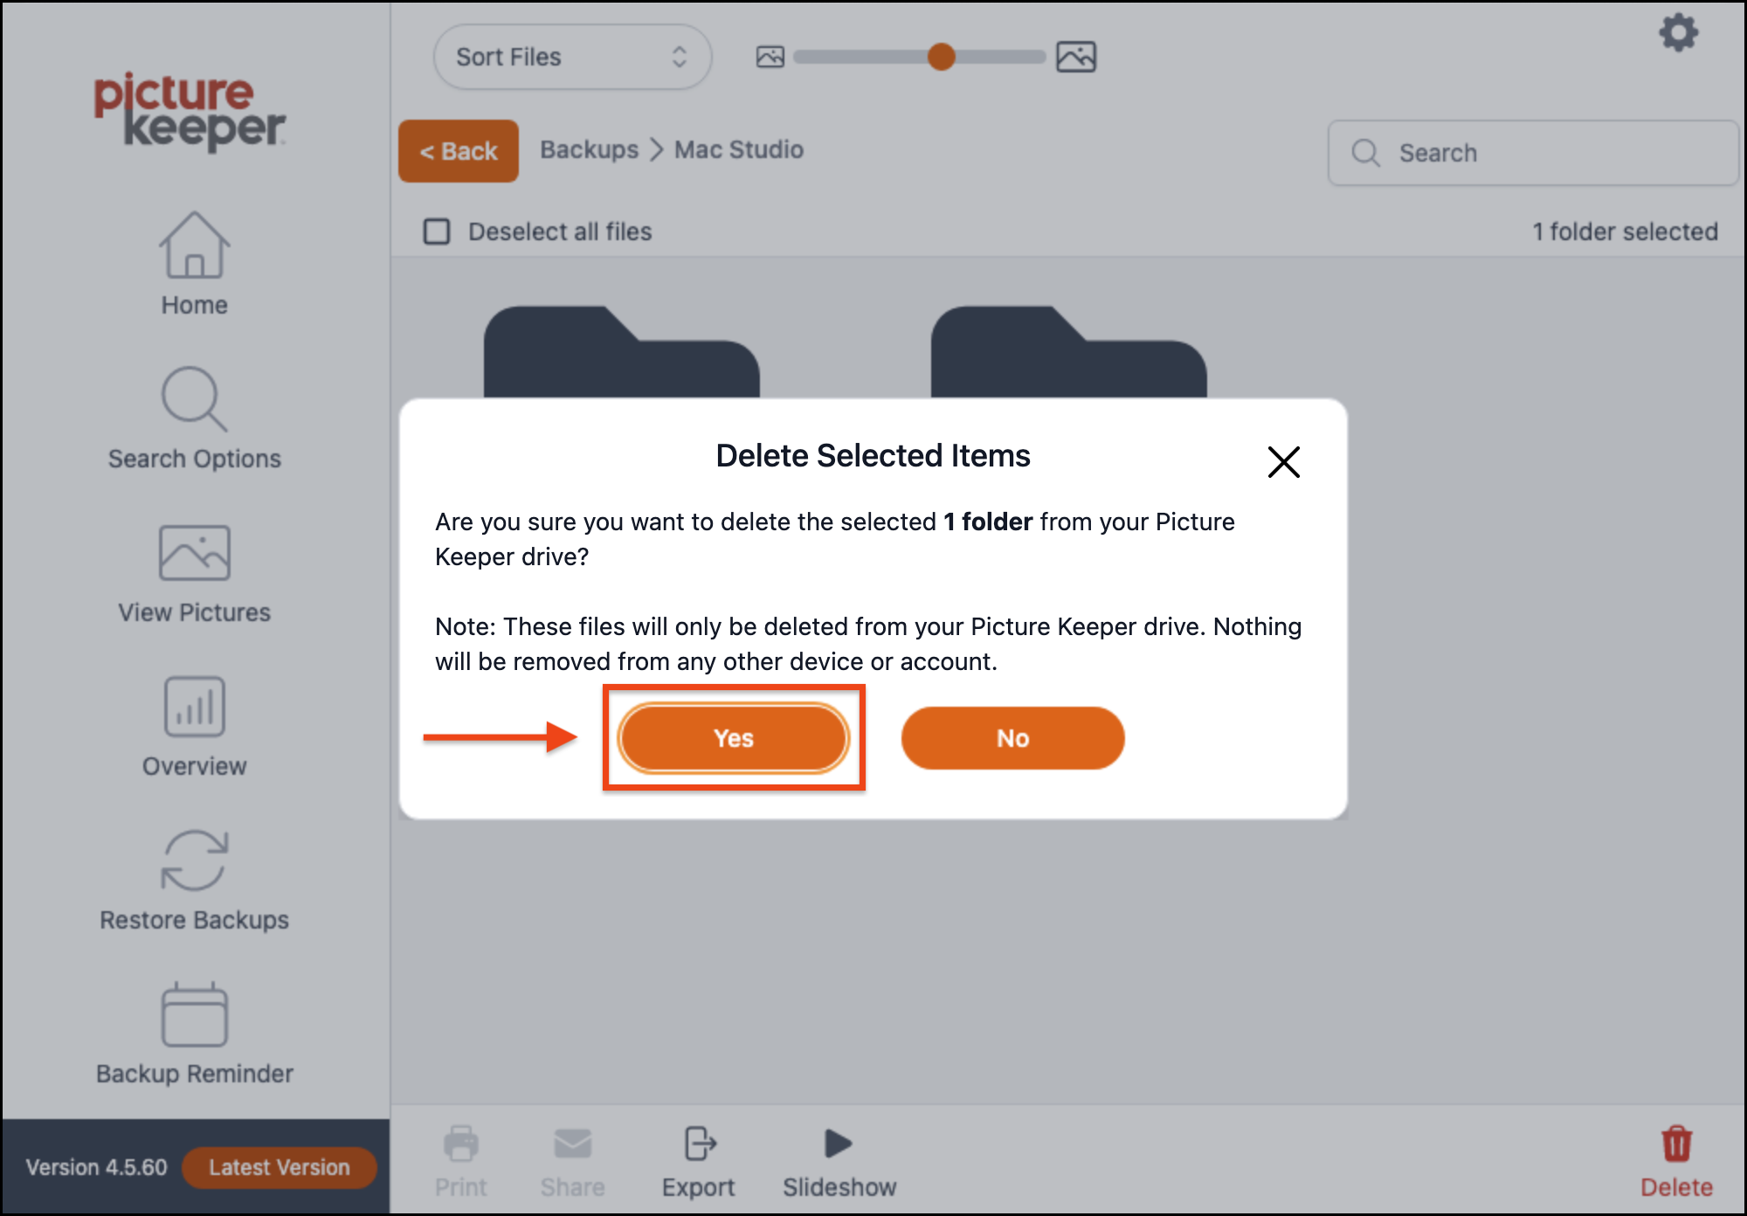Cancel deletion with No button
Image resolution: width=1747 pixels, height=1216 pixels.
coord(1013,738)
